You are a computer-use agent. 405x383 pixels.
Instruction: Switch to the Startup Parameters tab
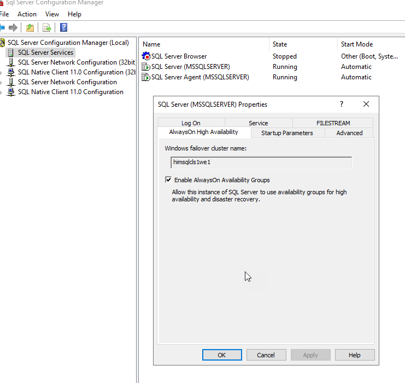(x=287, y=133)
